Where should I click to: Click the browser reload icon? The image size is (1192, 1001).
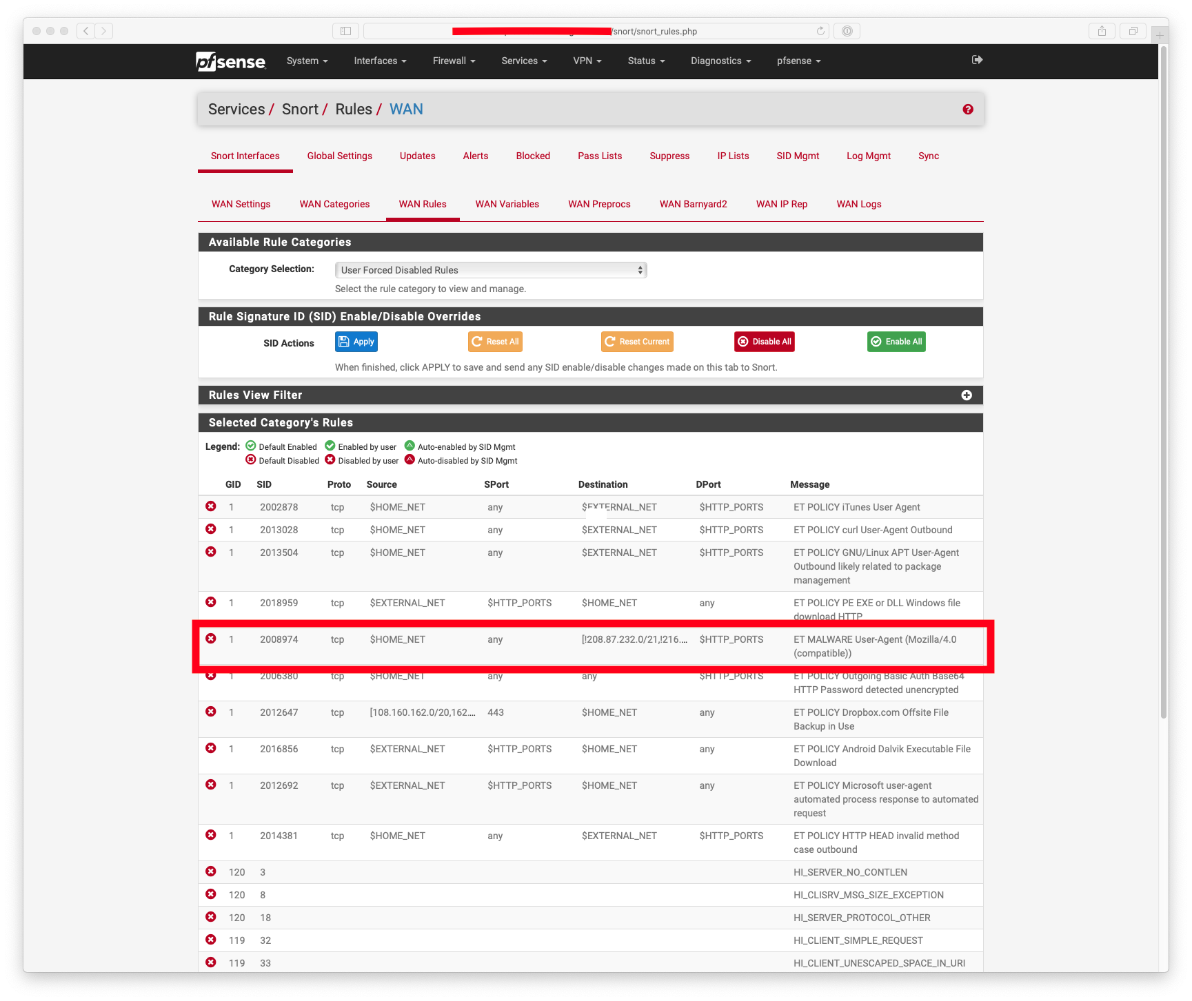[820, 30]
